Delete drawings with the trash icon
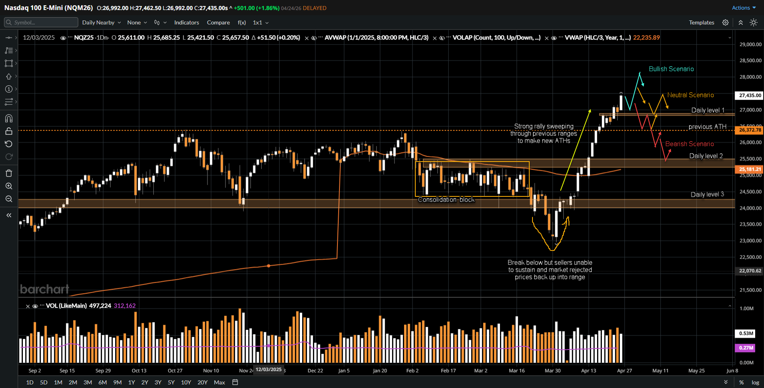 pyautogui.click(x=8, y=173)
